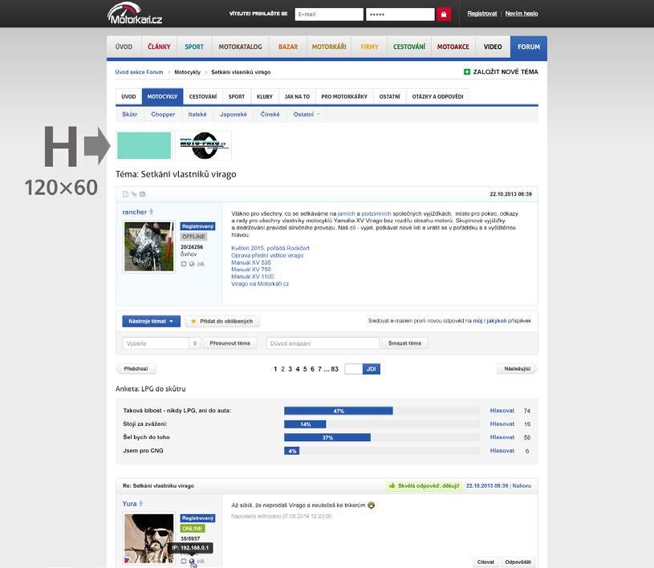Click the third small icon in the first post header
This screenshot has height=568, width=654.
click(x=142, y=194)
